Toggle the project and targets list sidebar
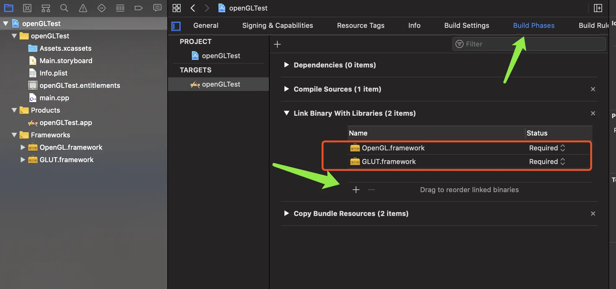 [x=176, y=26]
